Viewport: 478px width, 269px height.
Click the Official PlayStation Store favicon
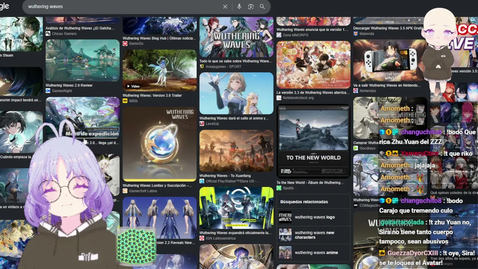coord(202,181)
